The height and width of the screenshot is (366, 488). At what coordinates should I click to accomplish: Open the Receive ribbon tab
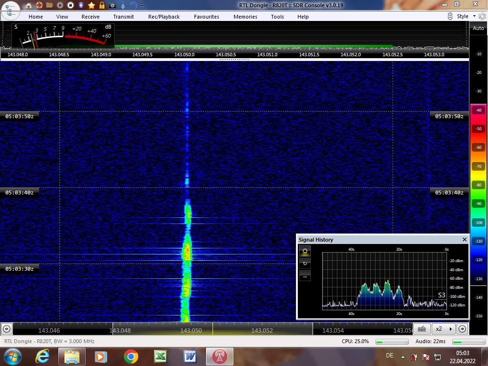tap(91, 17)
